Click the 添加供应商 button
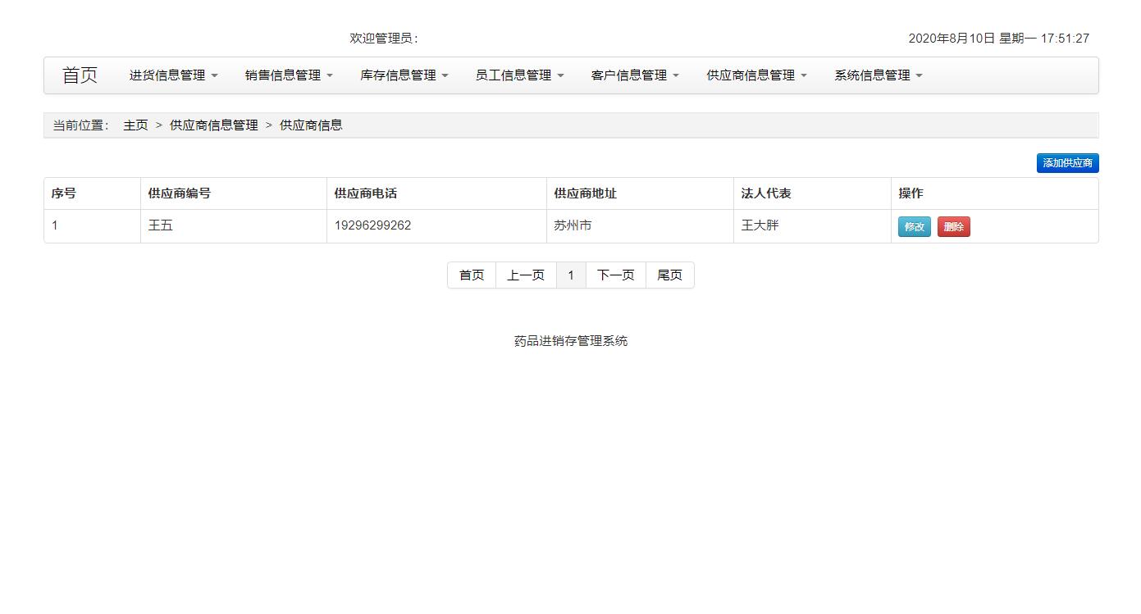 1066,162
